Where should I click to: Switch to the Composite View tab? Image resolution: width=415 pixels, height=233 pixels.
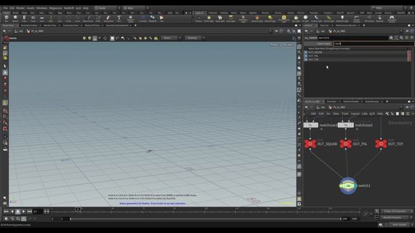click(71, 25)
